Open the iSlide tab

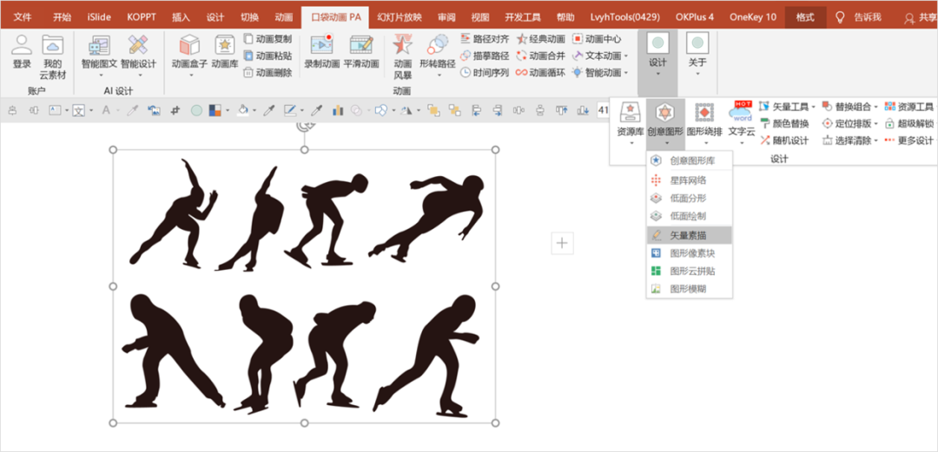99,17
